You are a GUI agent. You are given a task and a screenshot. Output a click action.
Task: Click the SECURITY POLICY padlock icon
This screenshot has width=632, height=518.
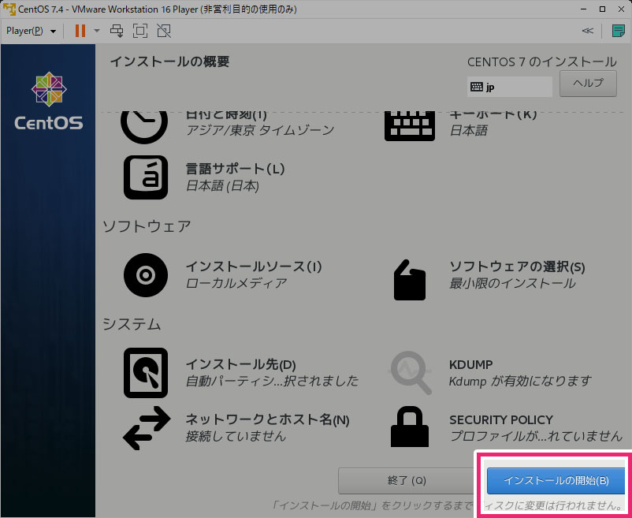410,427
